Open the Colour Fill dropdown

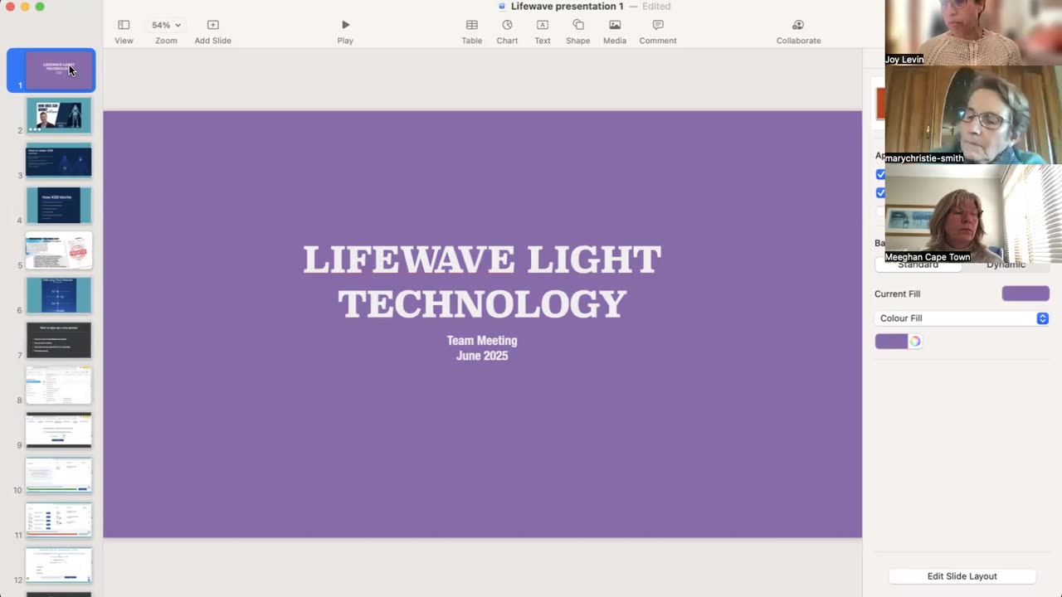[962, 318]
